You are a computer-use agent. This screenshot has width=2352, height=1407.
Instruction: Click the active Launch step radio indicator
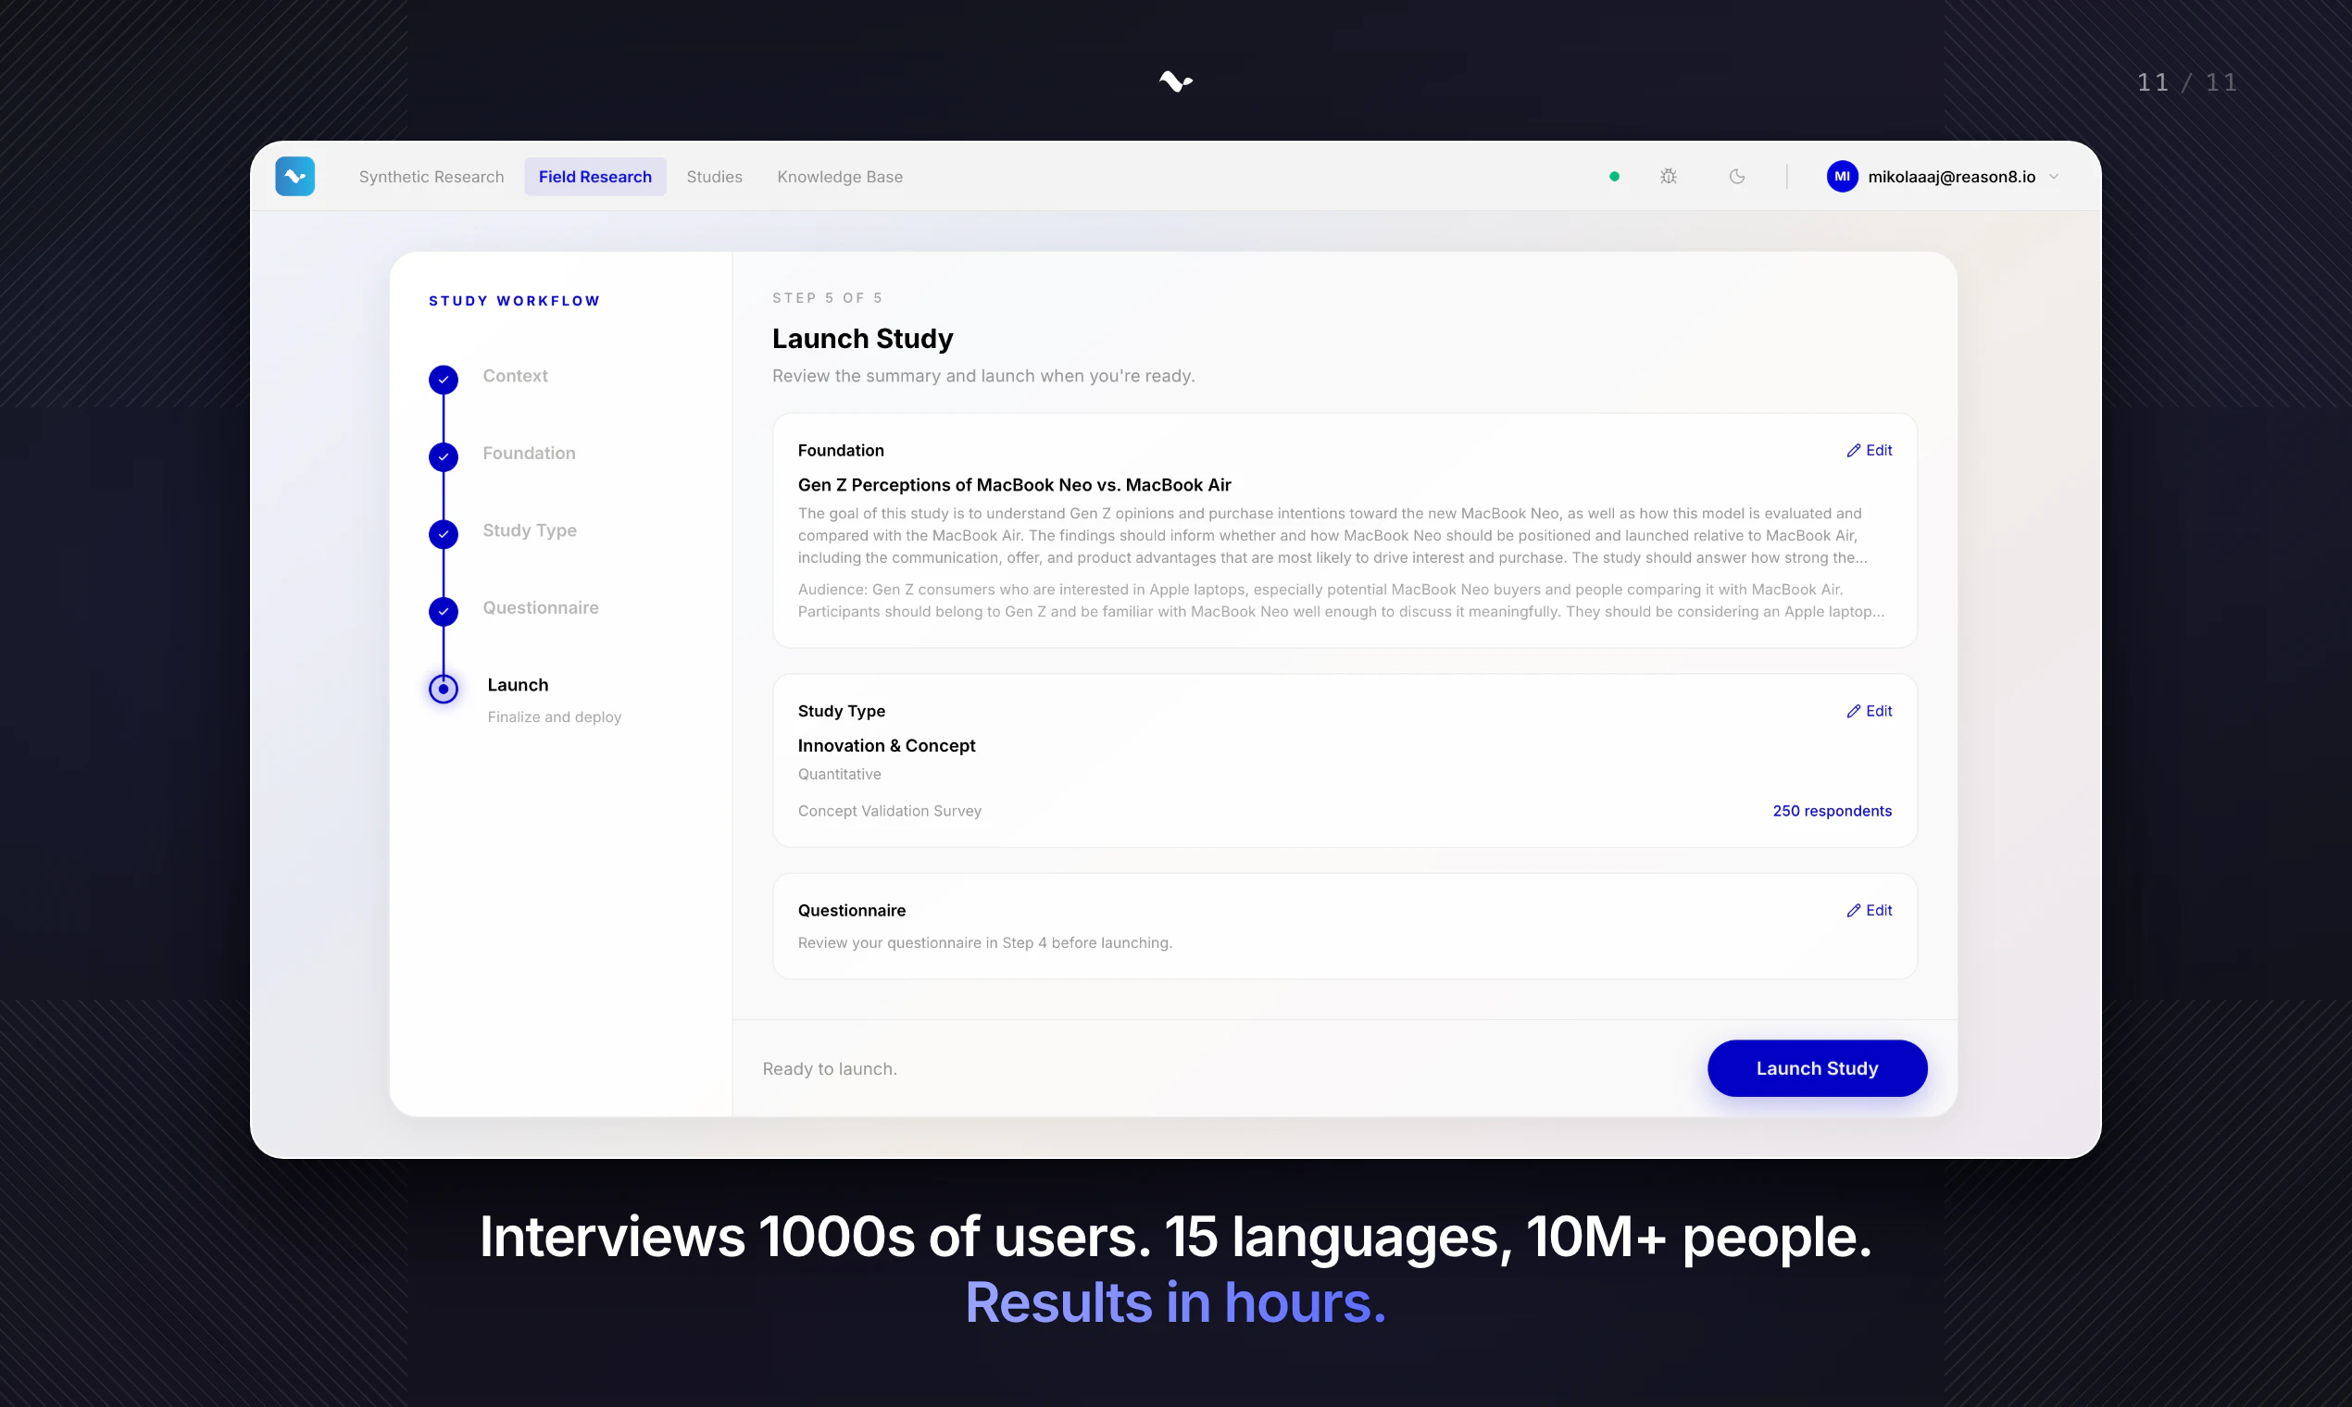point(443,689)
